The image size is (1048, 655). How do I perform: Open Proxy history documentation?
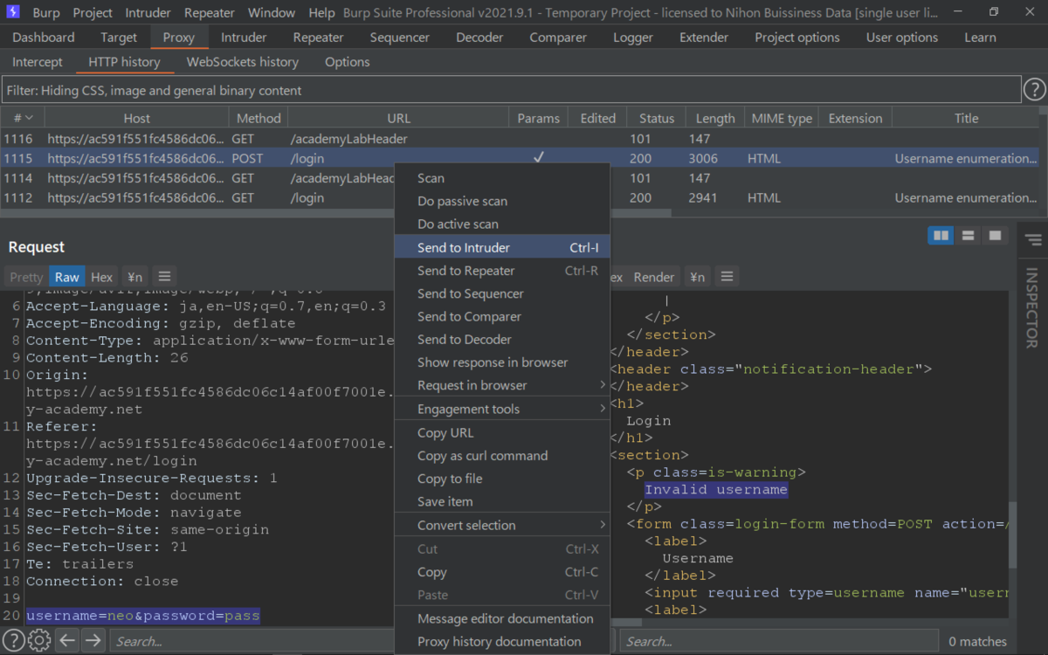502,641
